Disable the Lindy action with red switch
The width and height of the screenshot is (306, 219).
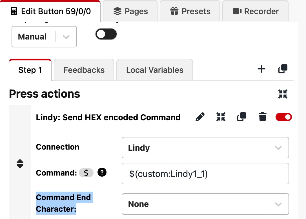pyautogui.click(x=283, y=117)
